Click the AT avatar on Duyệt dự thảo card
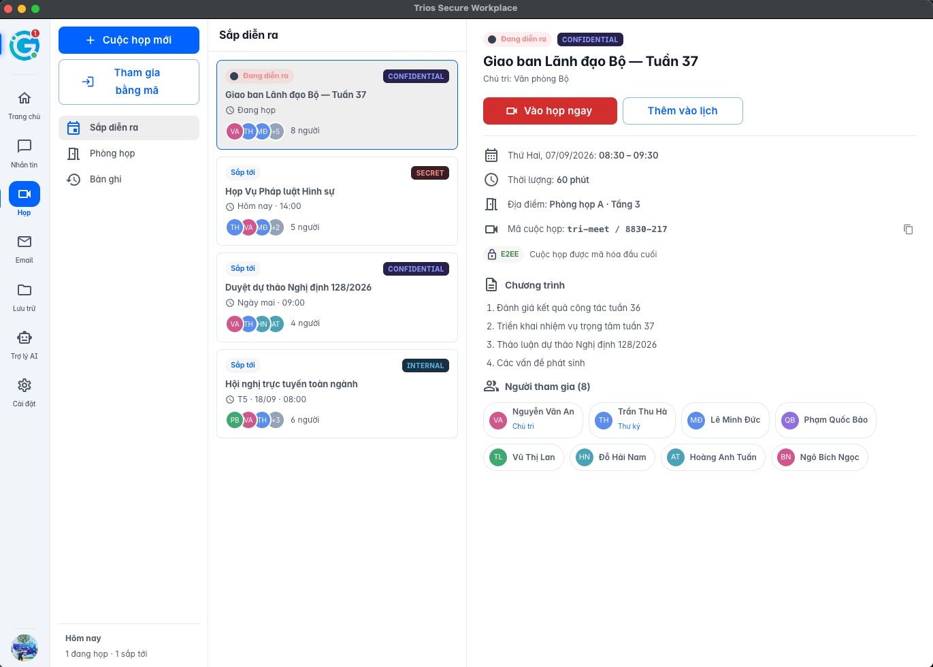 276,323
